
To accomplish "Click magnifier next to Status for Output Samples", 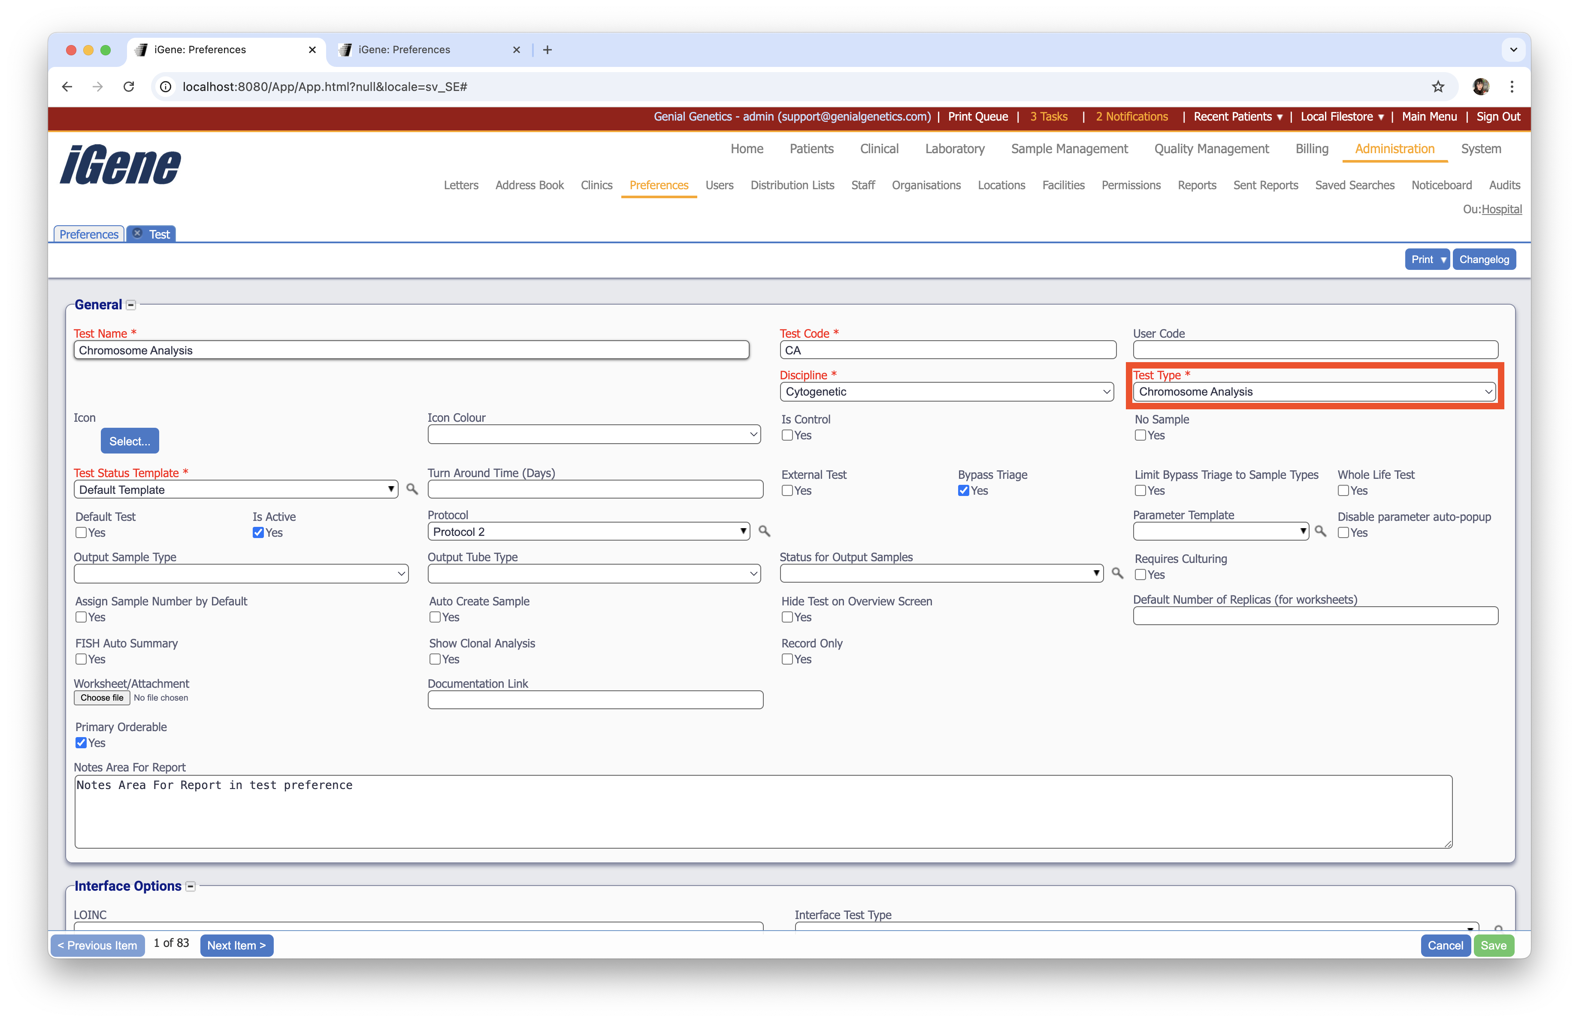I will click(1117, 572).
